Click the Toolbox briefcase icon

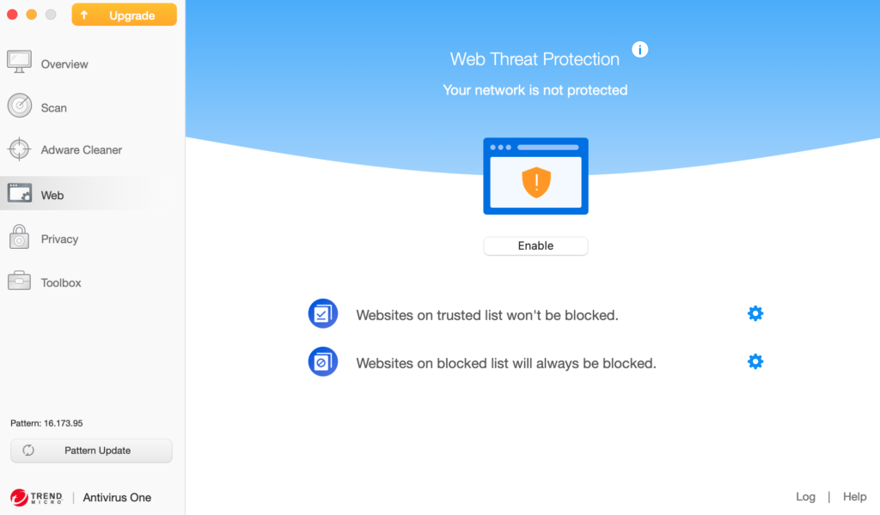(20, 282)
